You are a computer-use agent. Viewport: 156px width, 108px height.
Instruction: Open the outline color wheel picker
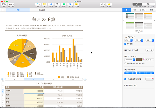[143, 60]
